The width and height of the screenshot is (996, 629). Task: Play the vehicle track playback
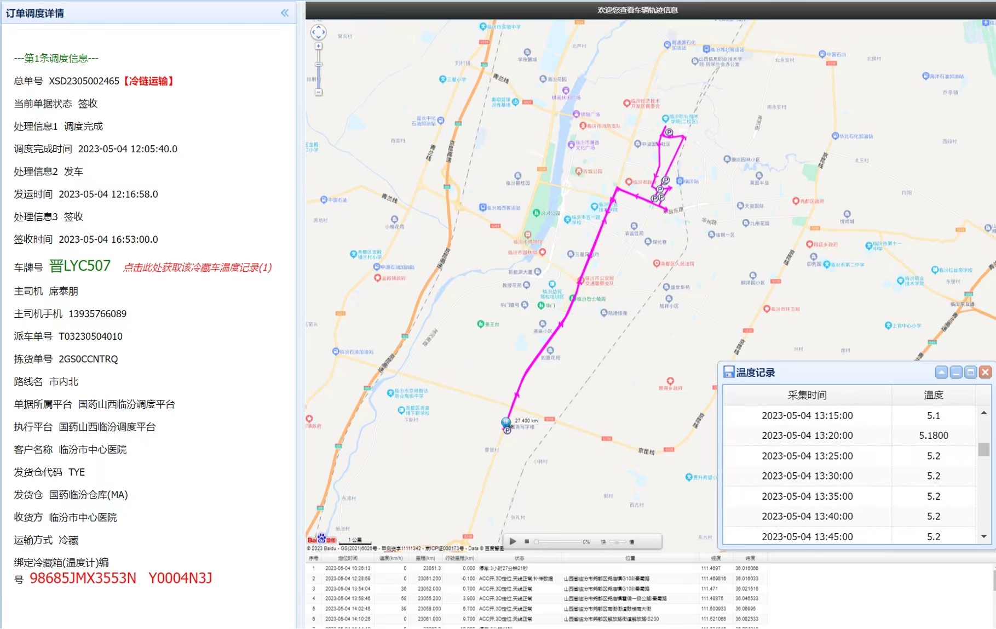[513, 541]
